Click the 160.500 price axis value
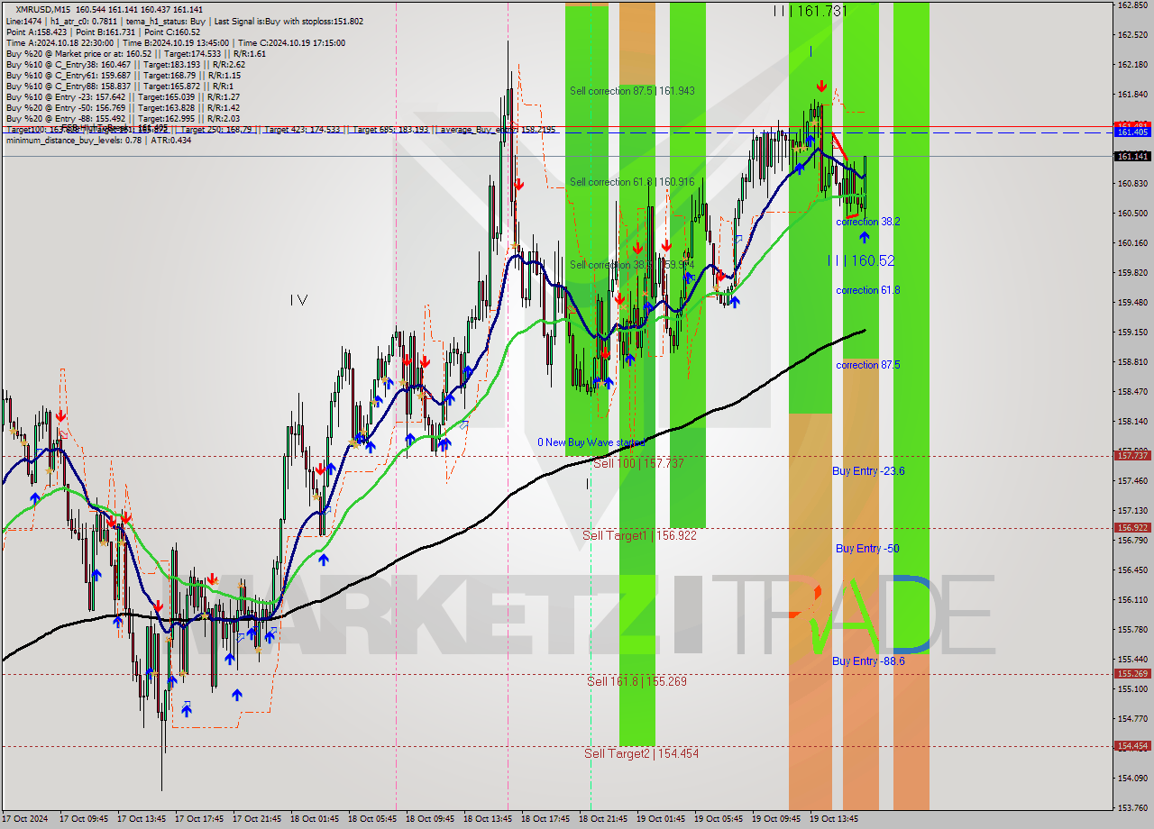Screen dimensions: 1154x829 1132,213
